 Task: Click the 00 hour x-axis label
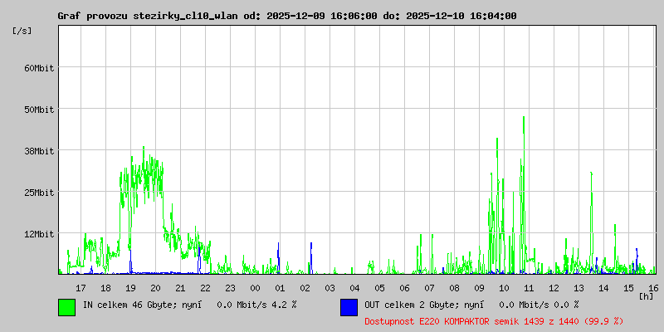pos(255,288)
